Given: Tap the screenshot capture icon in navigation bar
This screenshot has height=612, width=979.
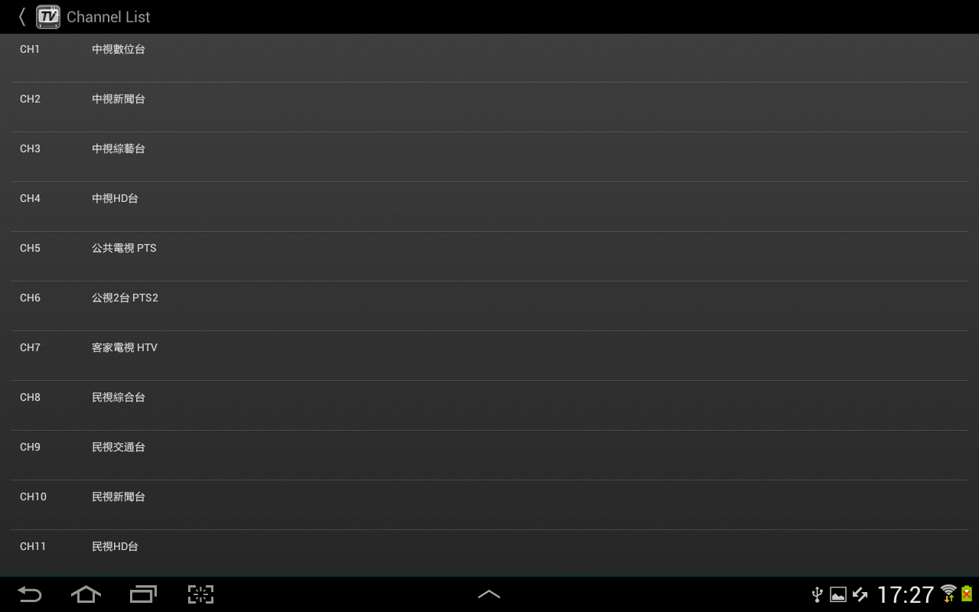Looking at the screenshot, I should pos(200,594).
